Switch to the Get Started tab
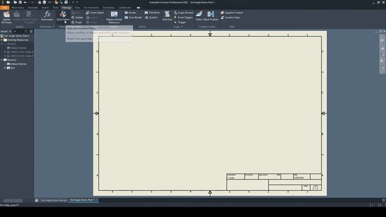386x217 pixels. point(109,8)
